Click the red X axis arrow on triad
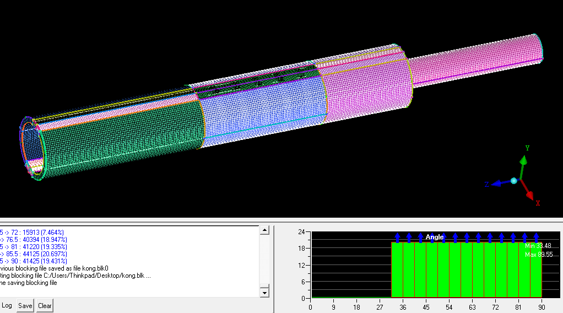The width and height of the screenshot is (563, 313). pyautogui.click(x=529, y=194)
